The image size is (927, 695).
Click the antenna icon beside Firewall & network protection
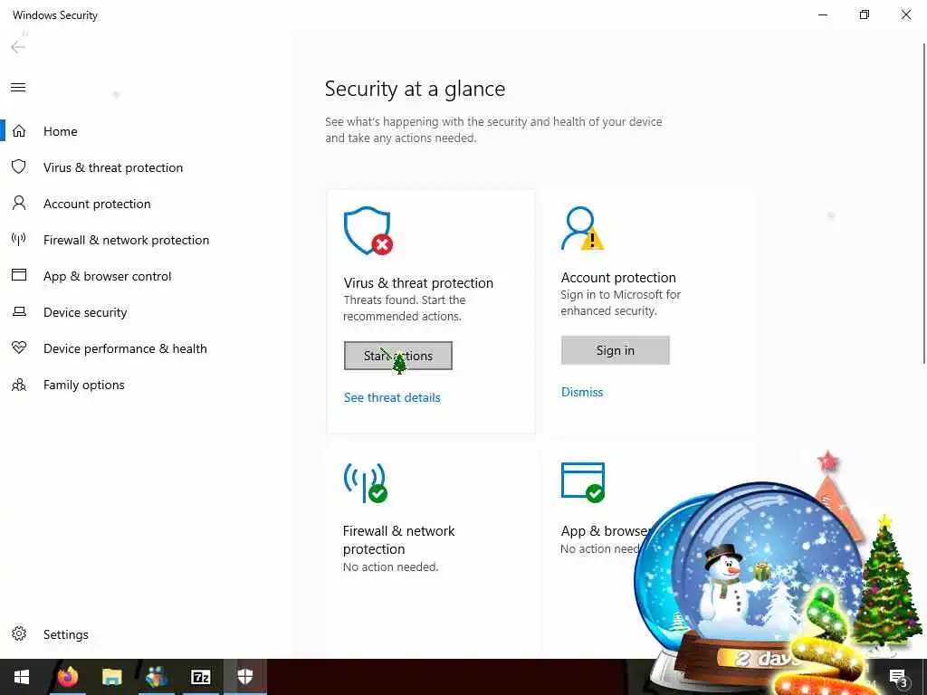pos(19,239)
